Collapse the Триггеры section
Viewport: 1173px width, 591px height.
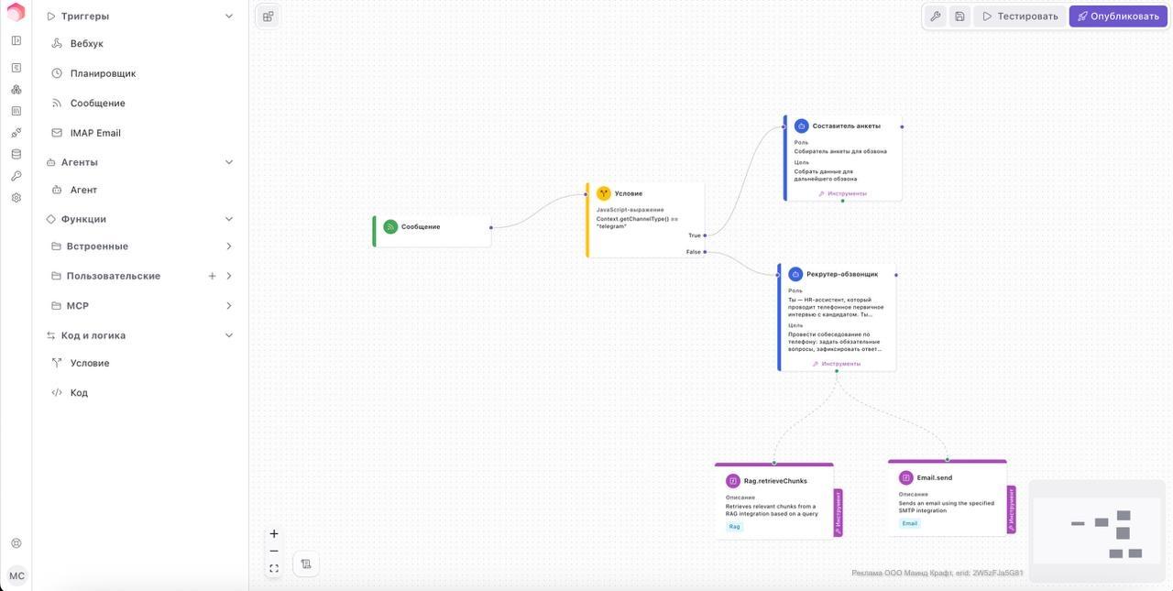pyautogui.click(x=229, y=16)
